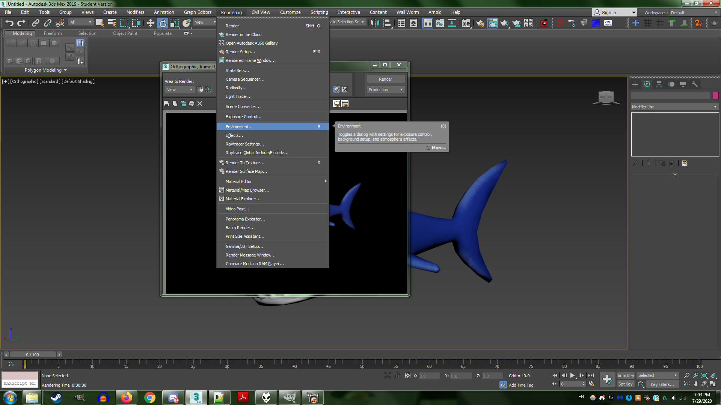Open the Hierarchy panel tab icon
This screenshot has width=721, height=405.
click(659, 84)
